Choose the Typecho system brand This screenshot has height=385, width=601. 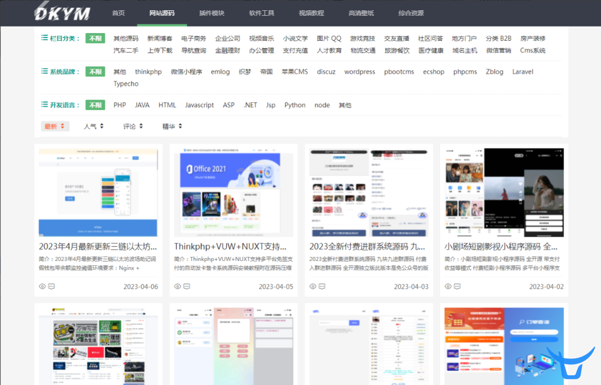click(126, 83)
